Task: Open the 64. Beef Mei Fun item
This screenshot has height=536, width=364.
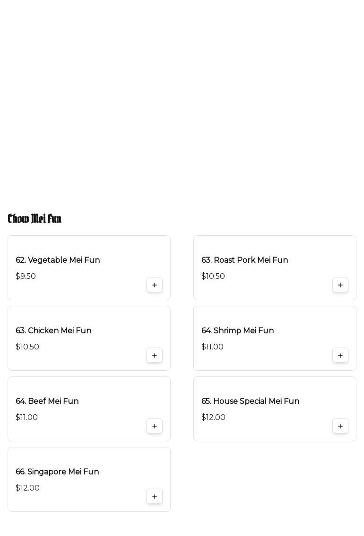Action: [x=47, y=401]
